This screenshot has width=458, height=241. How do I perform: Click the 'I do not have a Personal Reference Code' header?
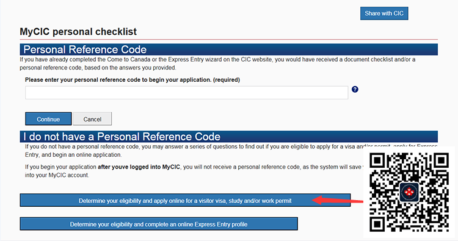click(229, 137)
